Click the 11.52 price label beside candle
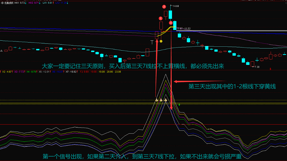287x161 pixels. tap(187, 29)
